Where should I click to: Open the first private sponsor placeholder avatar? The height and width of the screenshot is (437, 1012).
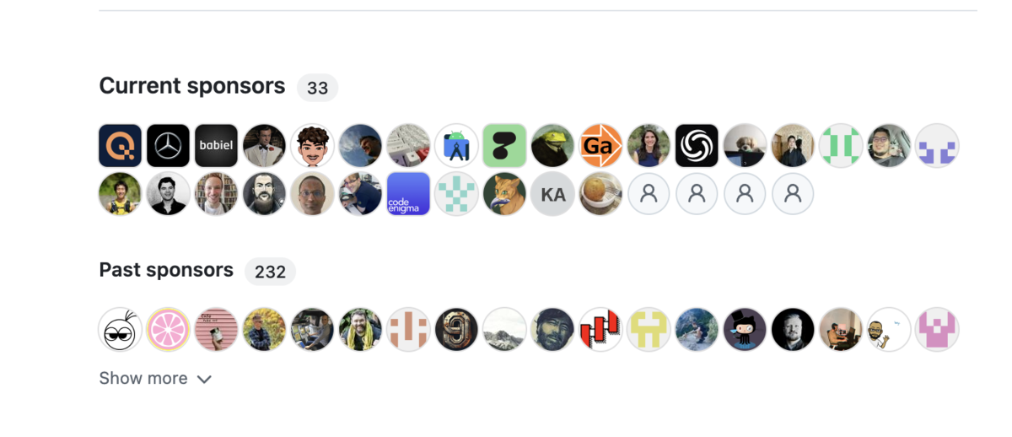tap(649, 194)
